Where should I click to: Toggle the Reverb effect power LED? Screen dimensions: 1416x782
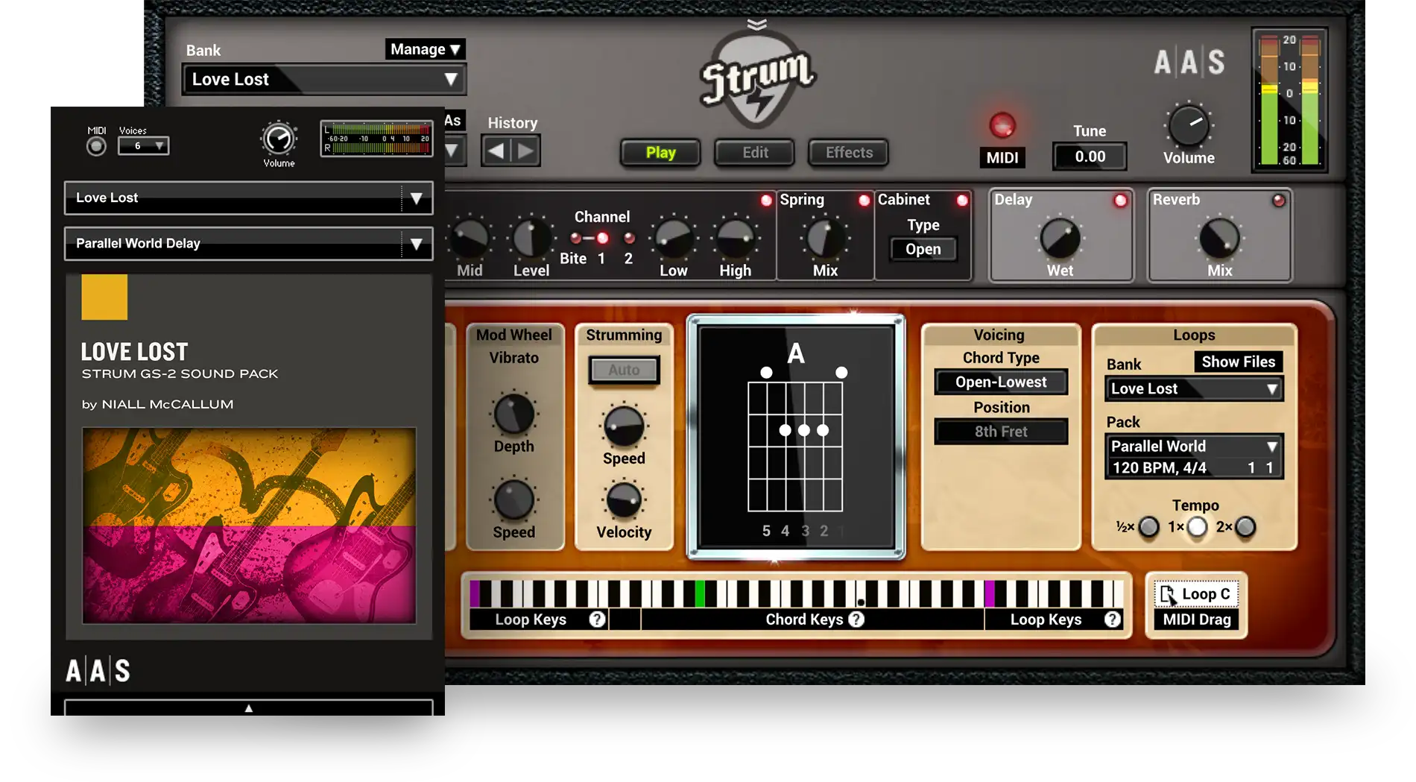1278,201
